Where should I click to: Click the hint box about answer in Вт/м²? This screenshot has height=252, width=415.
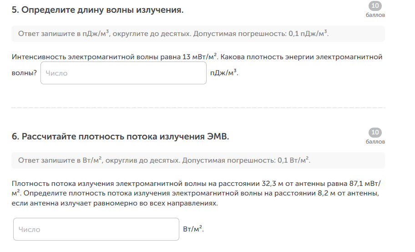pyautogui.click(x=198, y=160)
